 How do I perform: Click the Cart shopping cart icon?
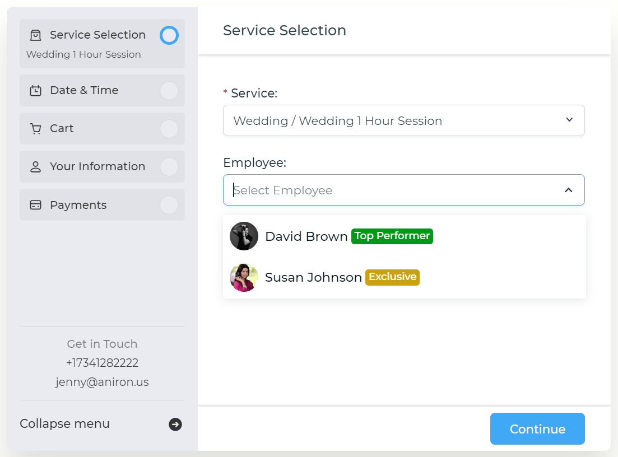[35, 129]
